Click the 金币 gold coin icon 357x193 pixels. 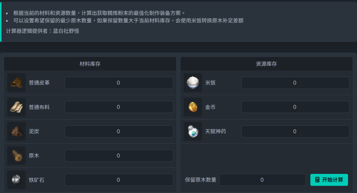(193, 107)
